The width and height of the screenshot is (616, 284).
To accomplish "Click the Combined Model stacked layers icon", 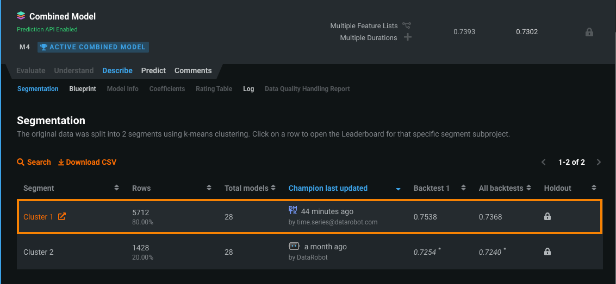I will pyautogui.click(x=21, y=16).
